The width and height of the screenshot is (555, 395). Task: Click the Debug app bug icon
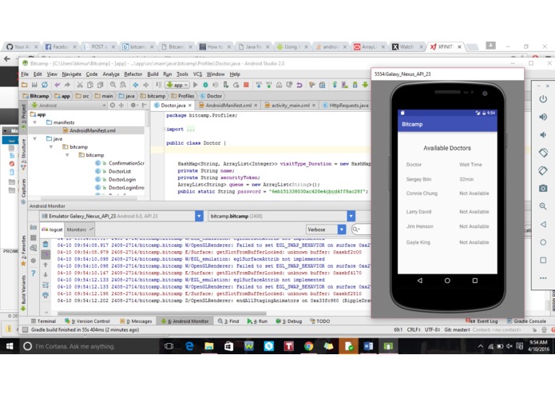[205, 85]
